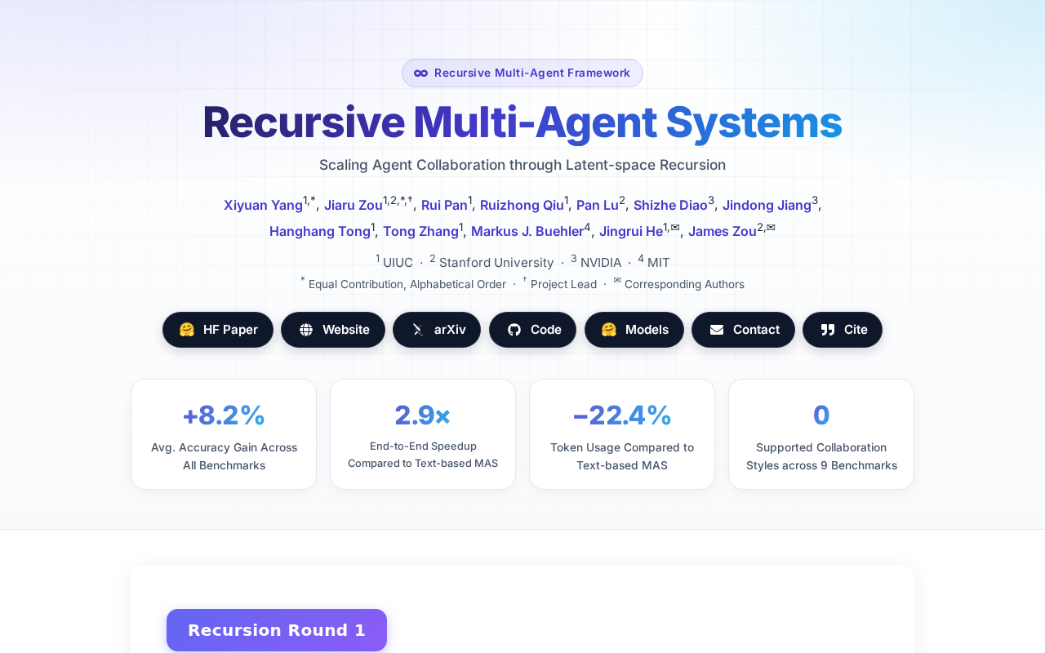Click the hugging face emoji on Models
Image resolution: width=1045 pixels, height=653 pixels.
click(x=609, y=330)
